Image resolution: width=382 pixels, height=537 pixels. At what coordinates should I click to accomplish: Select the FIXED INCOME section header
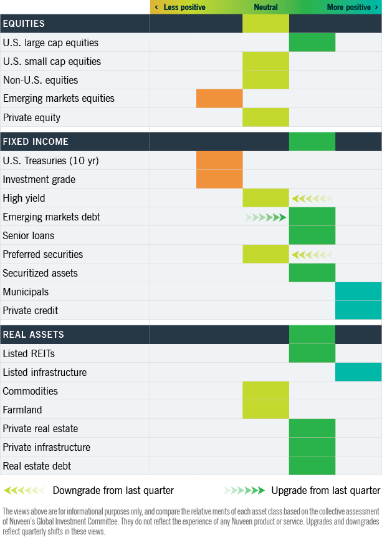coord(36,142)
